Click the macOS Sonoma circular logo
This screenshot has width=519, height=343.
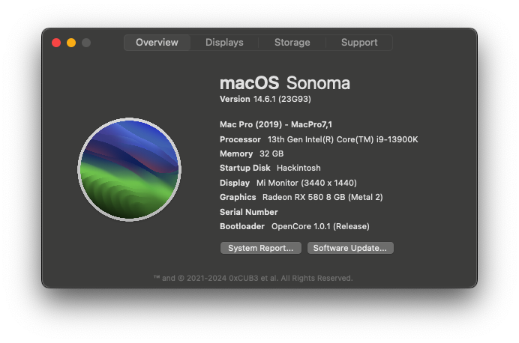tap(129, 169)
